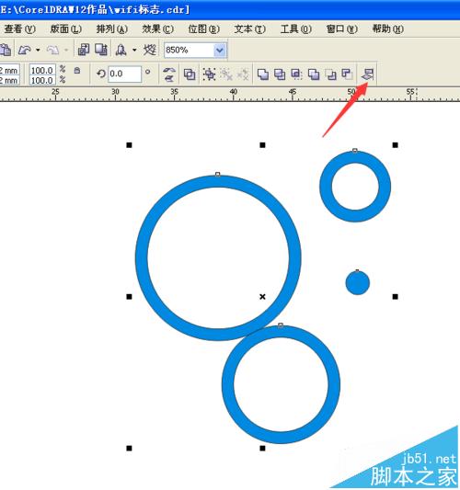The image size is (460, 490).
Task: Click the Group objects icon
Action: [x=209, y=74]
